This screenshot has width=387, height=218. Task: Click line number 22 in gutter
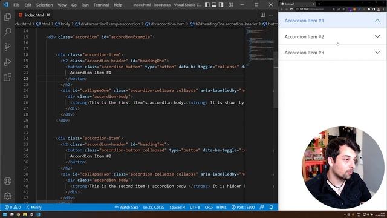(x=26, y=79)
